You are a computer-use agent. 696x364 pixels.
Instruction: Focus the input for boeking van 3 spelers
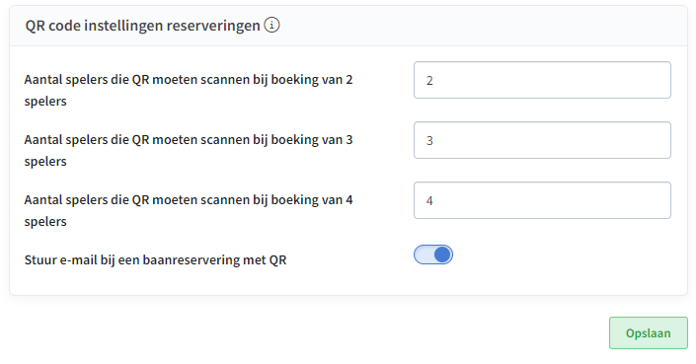pyautogui.click(x=542, y=140)
